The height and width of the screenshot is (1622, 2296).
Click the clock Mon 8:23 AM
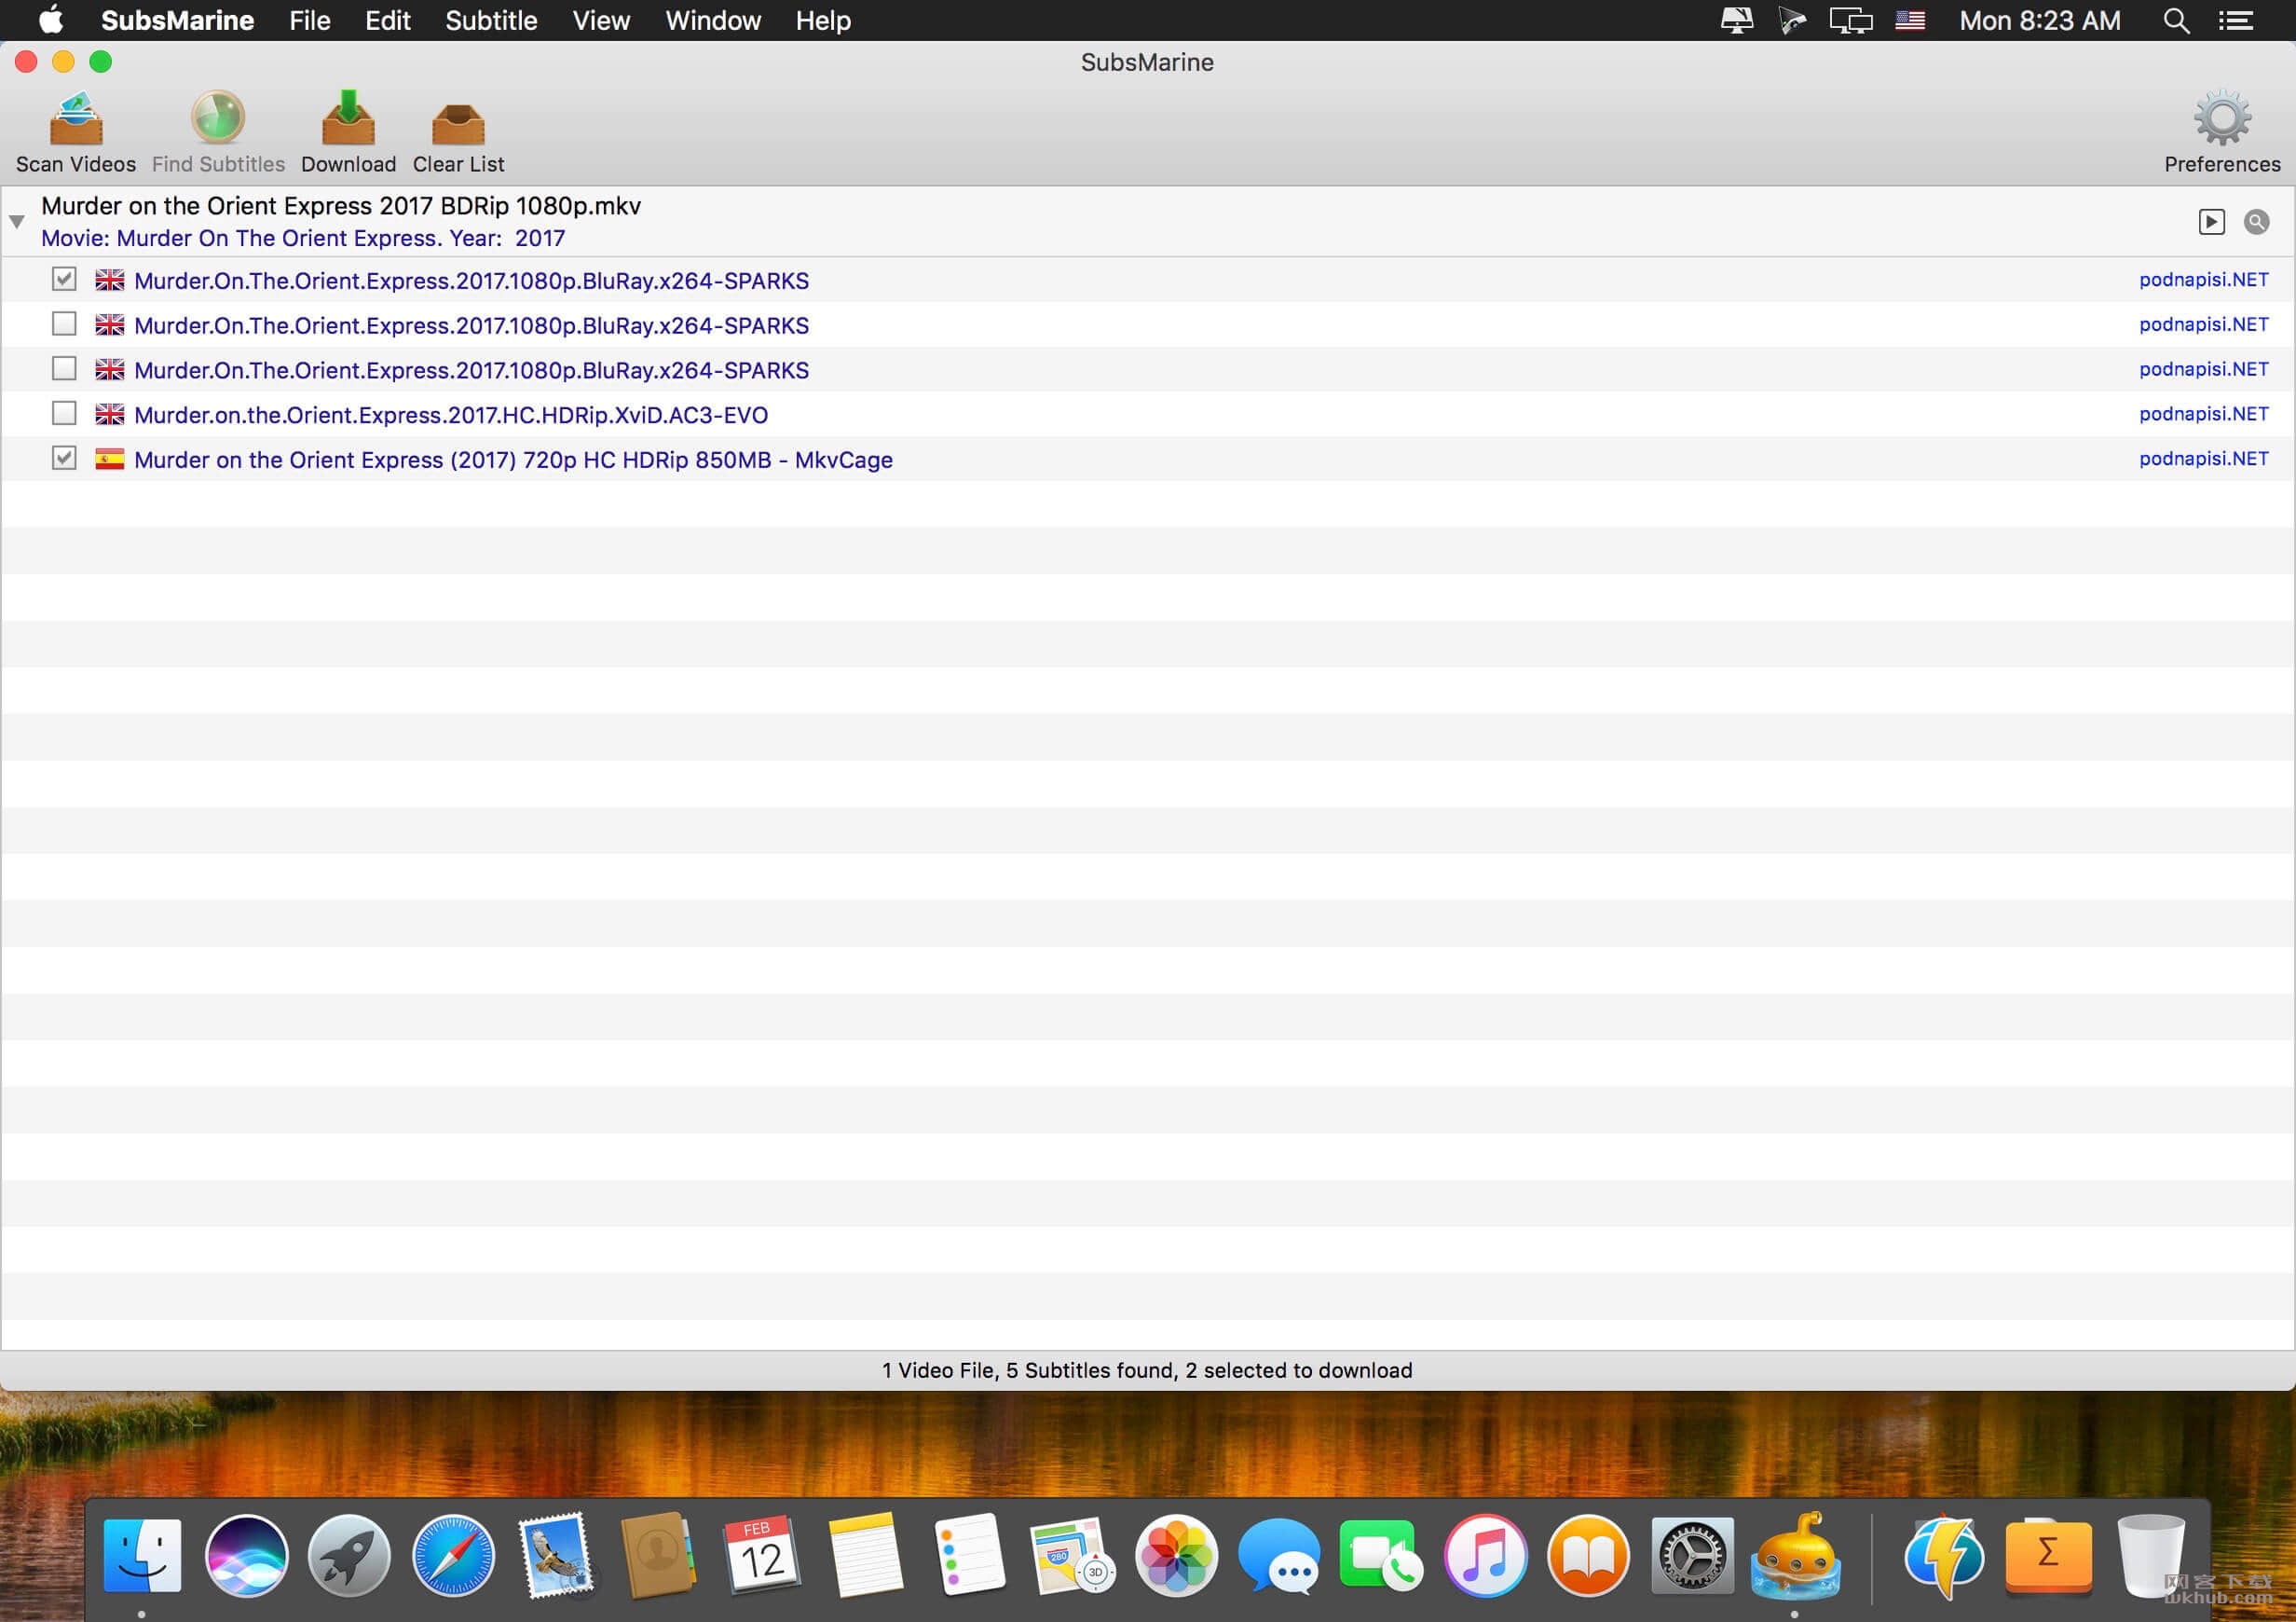click(x=2040, y=20)
